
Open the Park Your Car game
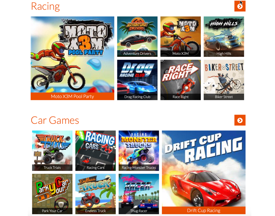[x=52, y=194]
